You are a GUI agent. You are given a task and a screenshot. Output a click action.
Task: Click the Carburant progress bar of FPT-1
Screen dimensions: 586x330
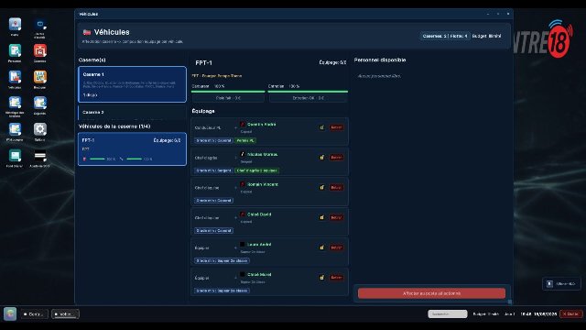tap(228, 92)
